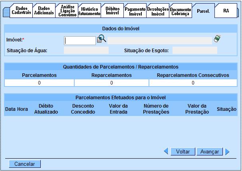Click the Valor da Prestação column header
242x171 pixels.
coord(197,109)
